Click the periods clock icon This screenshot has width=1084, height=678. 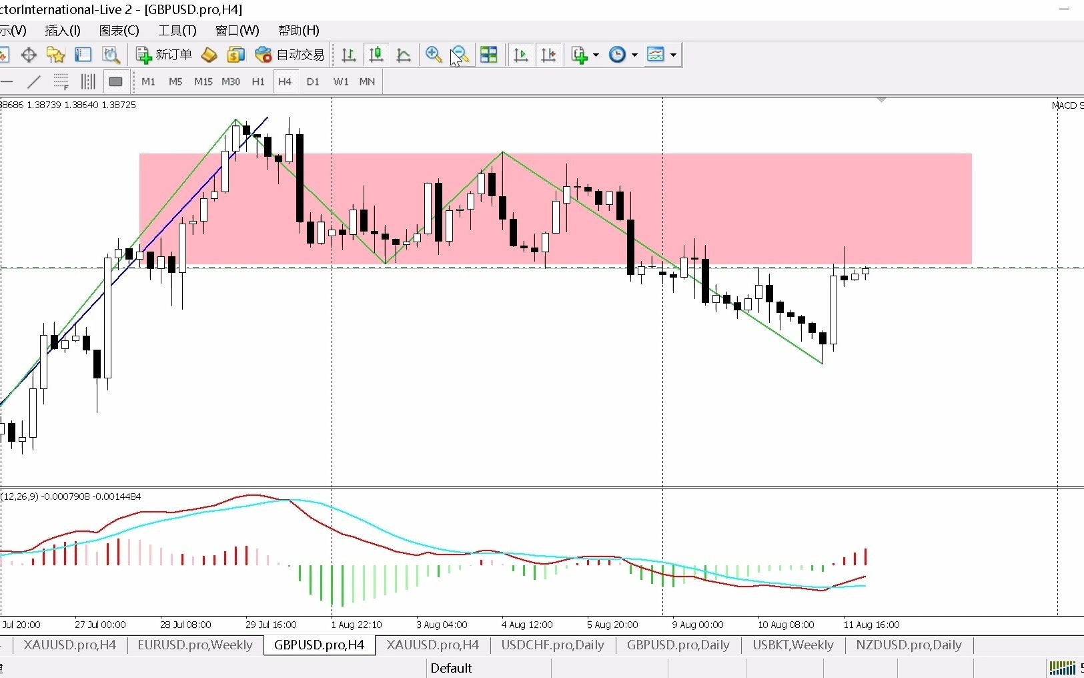(618, 55)
